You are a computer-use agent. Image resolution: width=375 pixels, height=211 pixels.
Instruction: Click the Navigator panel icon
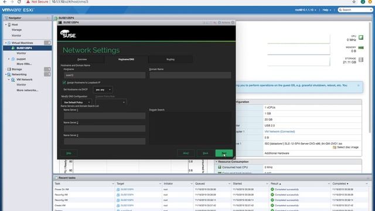point(6,18)
